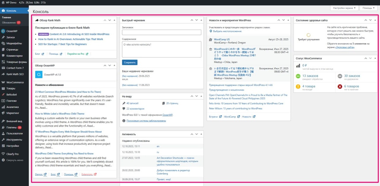The image size is (380, 186).
Task: Open the Настройки экрана dropdown
Action: tap(345, 8)
